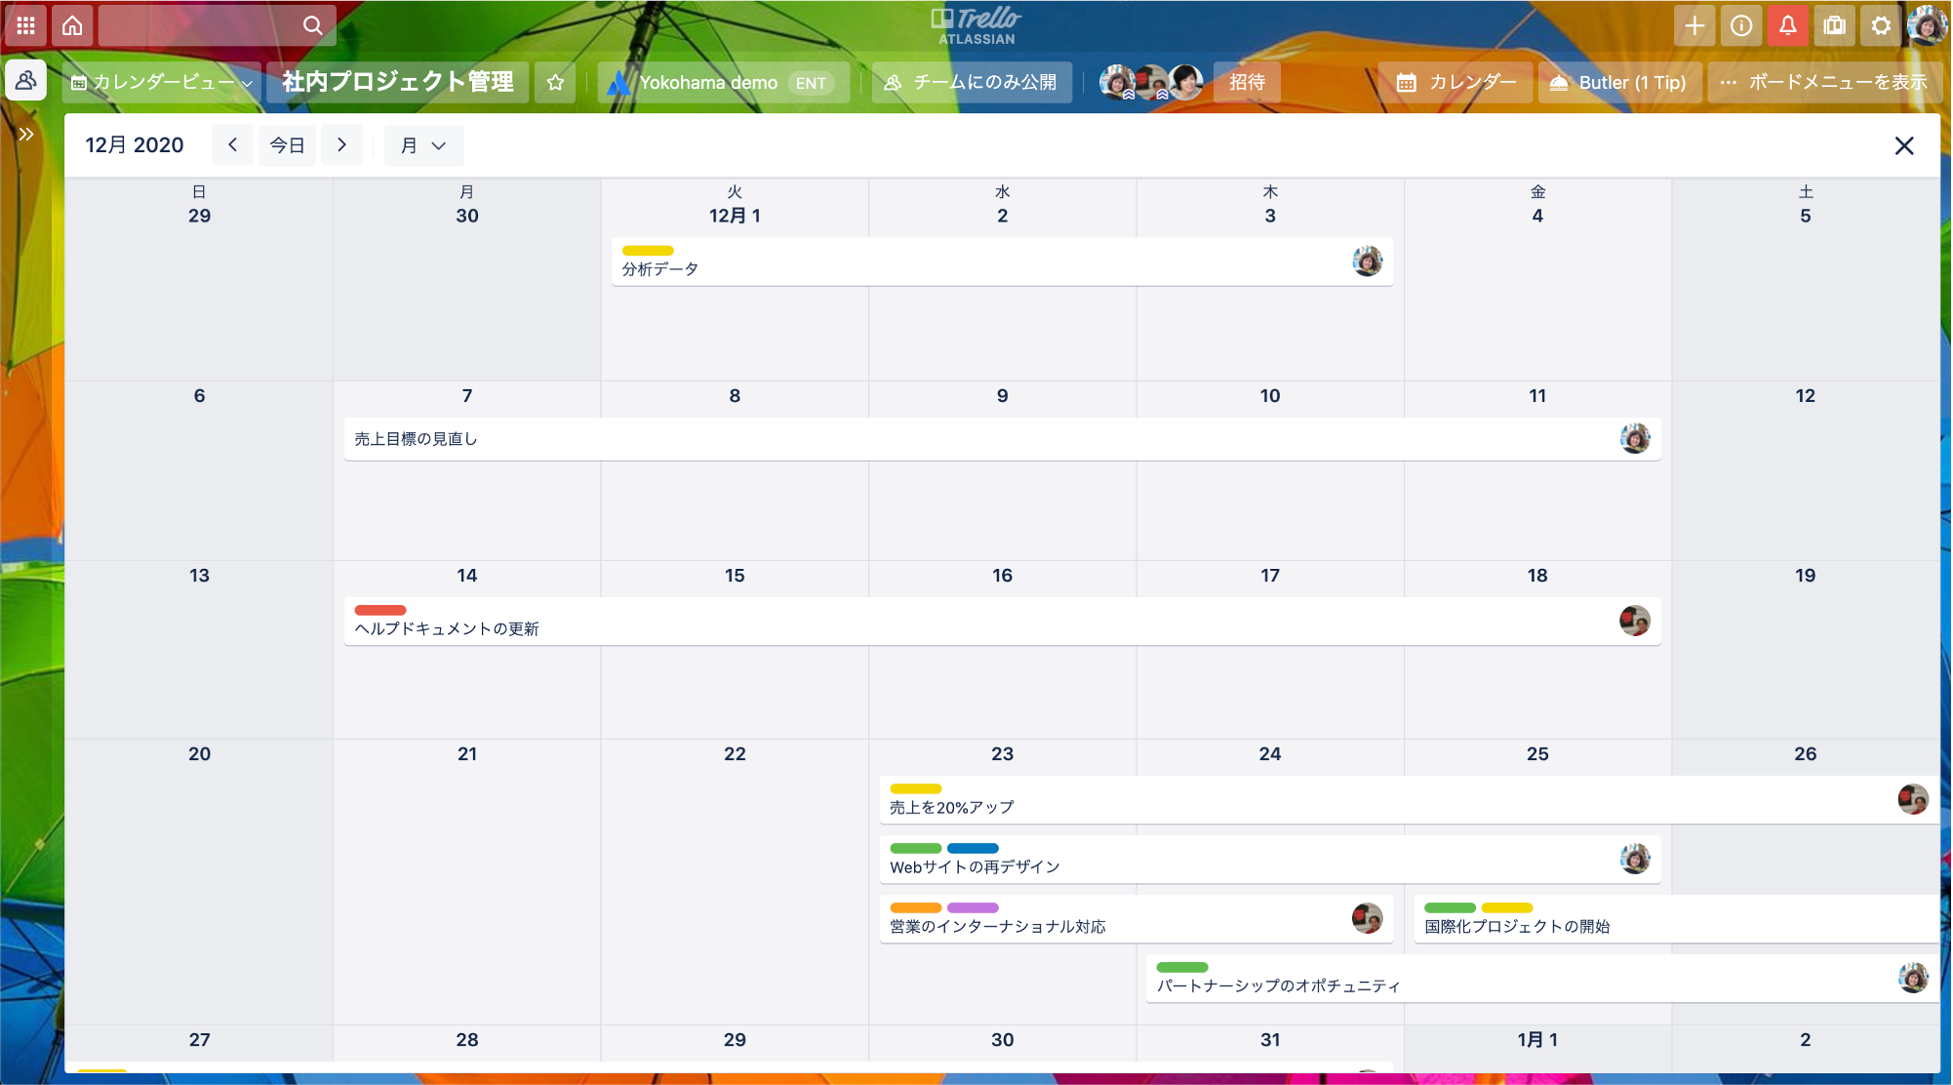Open the カレンダービュー view switcher dropdown
Screen dimensions: 1953x1085
pos(162,83)
